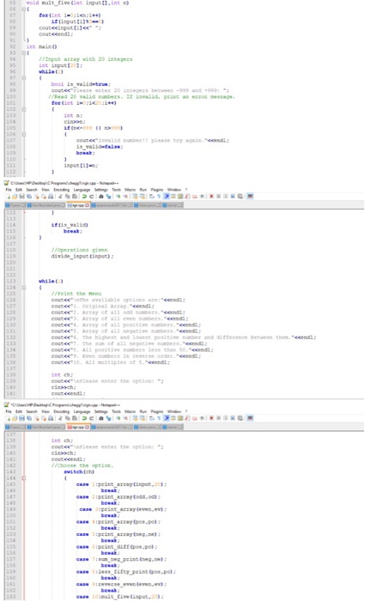This screenshot has height=601, width=365.
Task: Click the Undo arrow in the bottom Notepad++ window
Action: pyautogui.click(x=84, y=418)
